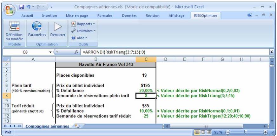
Task: Select column A header
Action: point(33,59)
